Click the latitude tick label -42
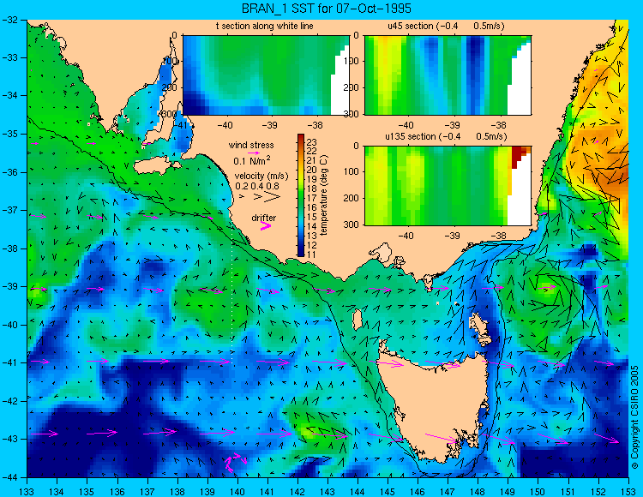This screenshot has width=643, height=497. (9, 401)
